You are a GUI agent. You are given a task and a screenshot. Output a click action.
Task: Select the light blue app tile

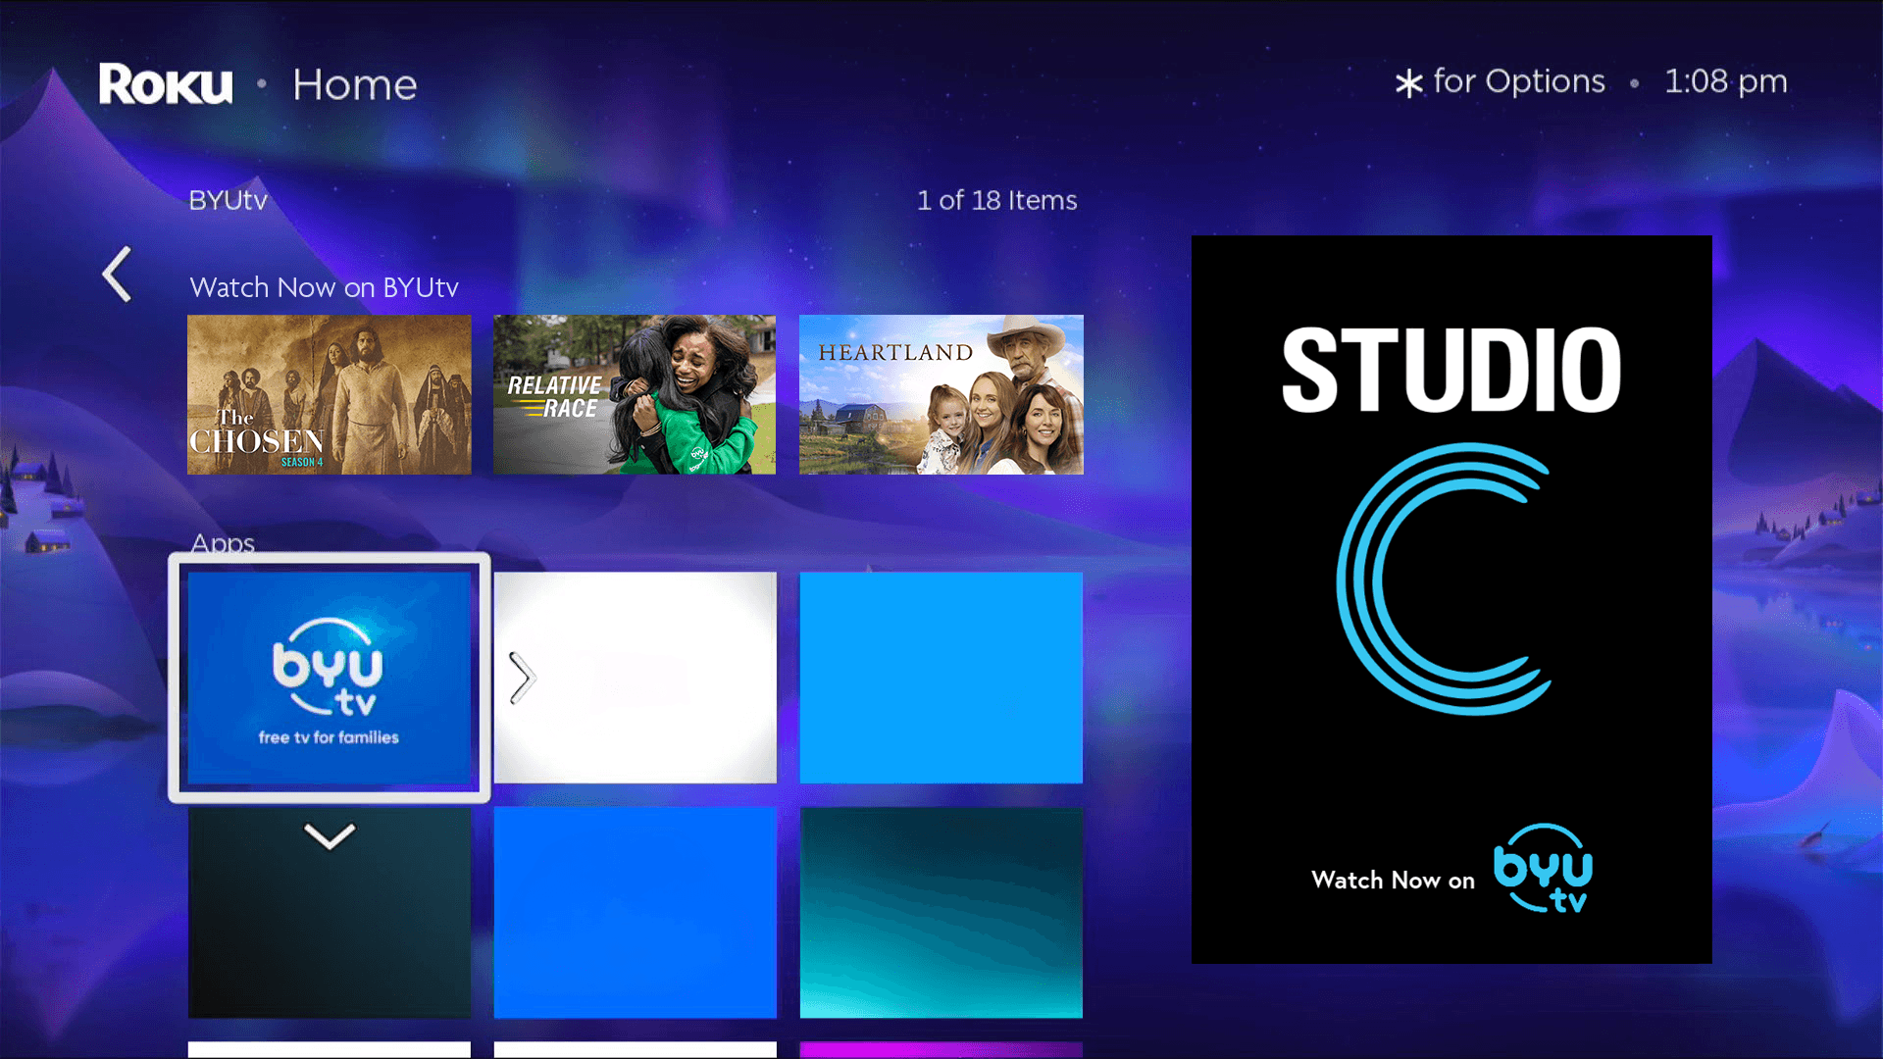coord(941,678)
